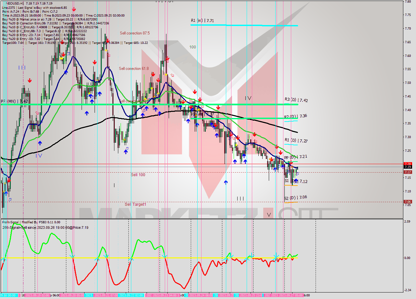The height and width of the screenshot is (299, 416).
Task: Click the 0.00 indicator scale value
Action: pos(408,258)
